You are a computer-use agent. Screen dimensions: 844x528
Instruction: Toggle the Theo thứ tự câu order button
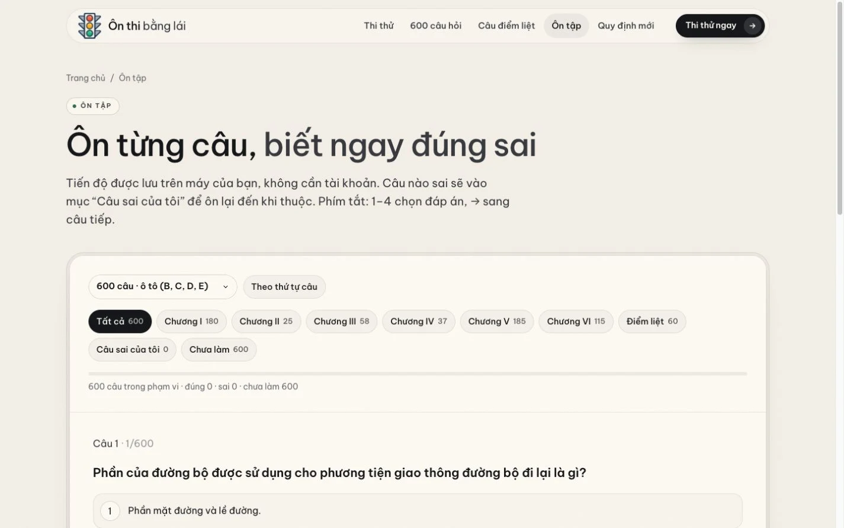coord(284,287)
